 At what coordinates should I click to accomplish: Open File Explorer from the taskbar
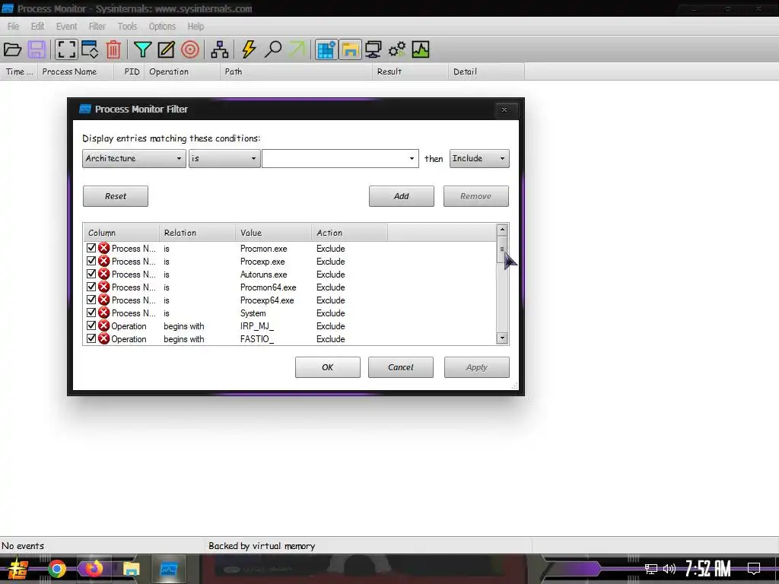pyautogui.click(x=131, y=569)
